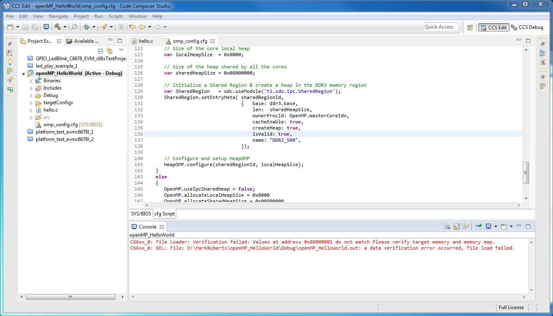Navigate forward with the gray right arrow
Viewport: 553px width, 316px height.
(x=157, y=27)
